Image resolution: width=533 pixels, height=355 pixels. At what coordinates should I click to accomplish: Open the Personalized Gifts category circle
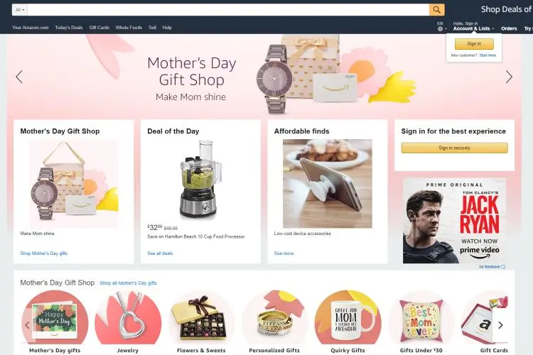point(274,317)
